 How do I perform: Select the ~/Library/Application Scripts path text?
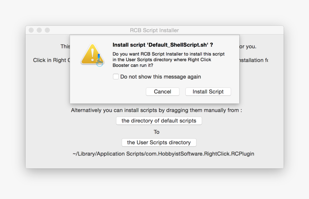pos(163,154)
